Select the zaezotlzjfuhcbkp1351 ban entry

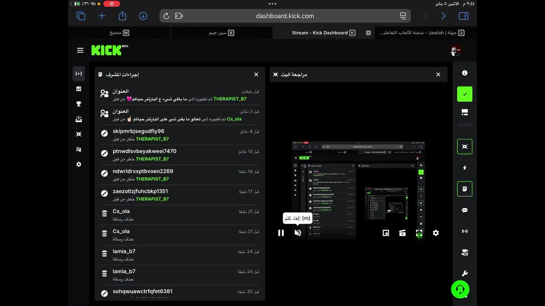[x=180, y=195]
